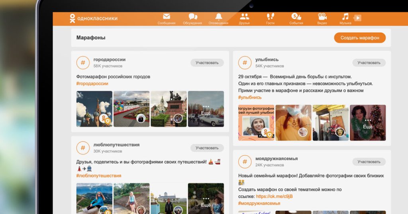The height and width of the screenshot is (214, 408).
Task: Click 30K участников count text
Action: click(x=108, y=152)
